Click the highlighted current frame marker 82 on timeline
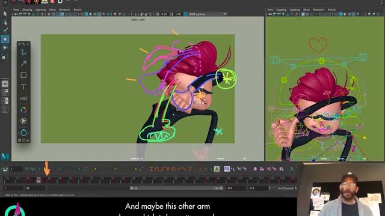385x216 pixels. [x=38, y=181]
